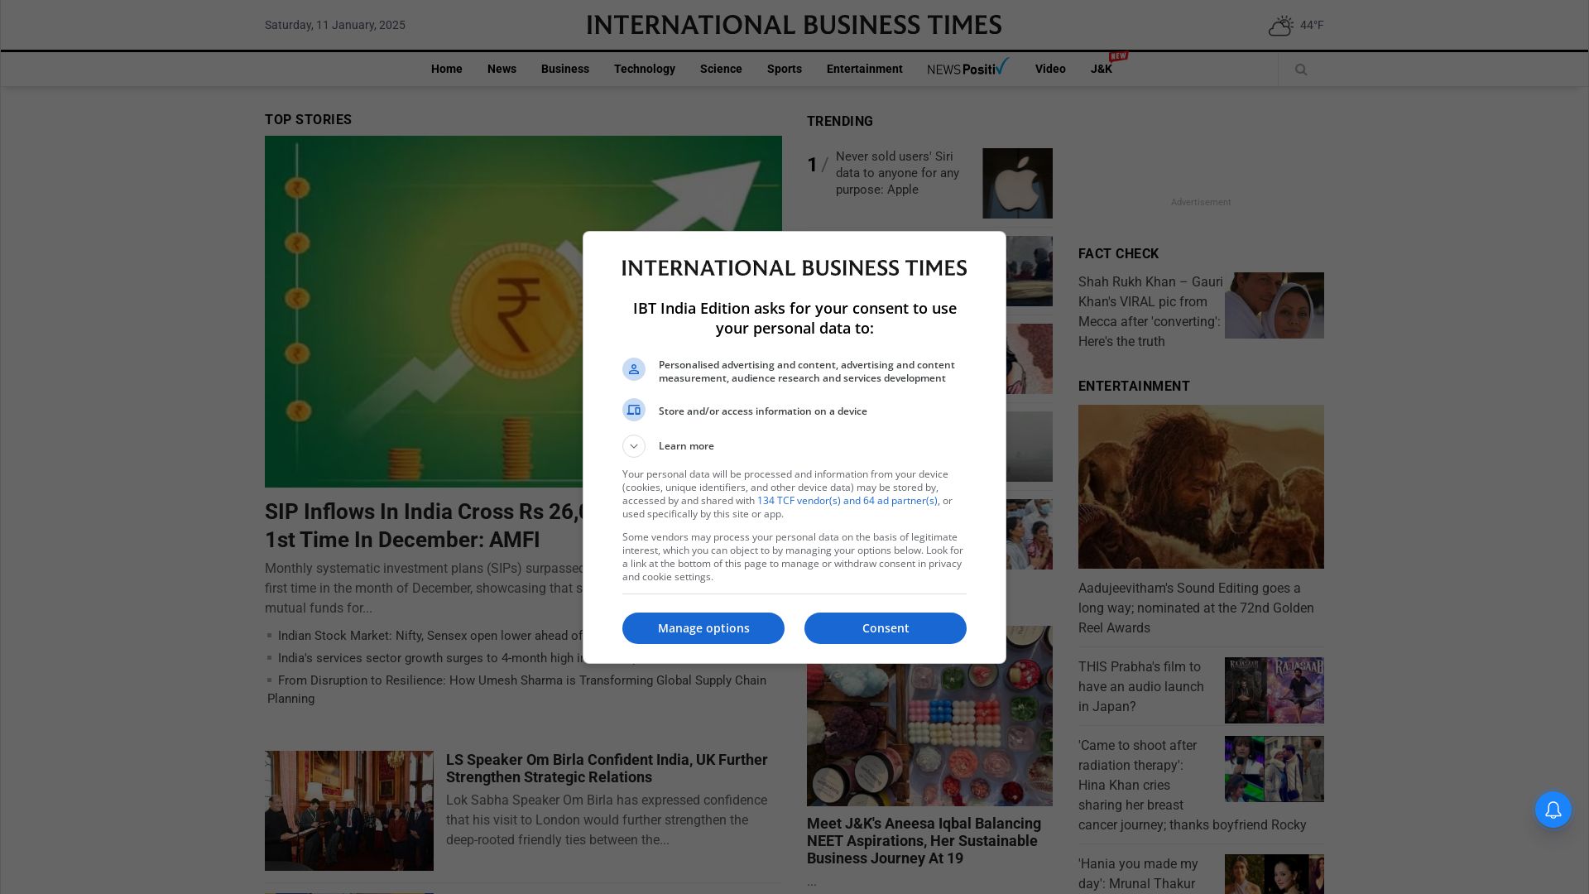Click the weather cloud icon
Viewport: 1589px width, 894px height.
pos(1281,26)
